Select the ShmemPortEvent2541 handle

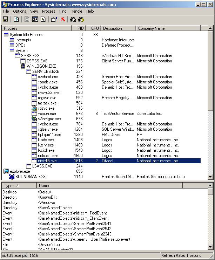pyautogui.click(x=74, y=224)
